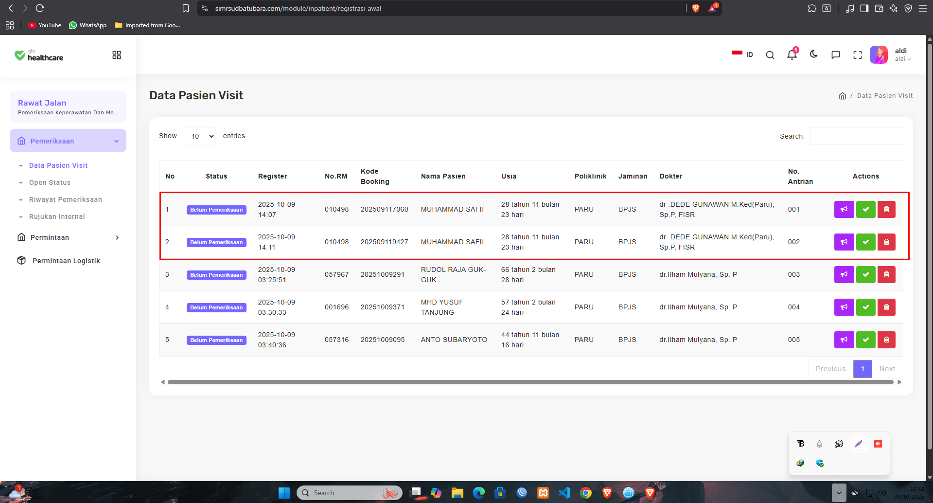Select page 1 in pagination
The height and width of the screenshot is (503, 933).
point(863,369)
